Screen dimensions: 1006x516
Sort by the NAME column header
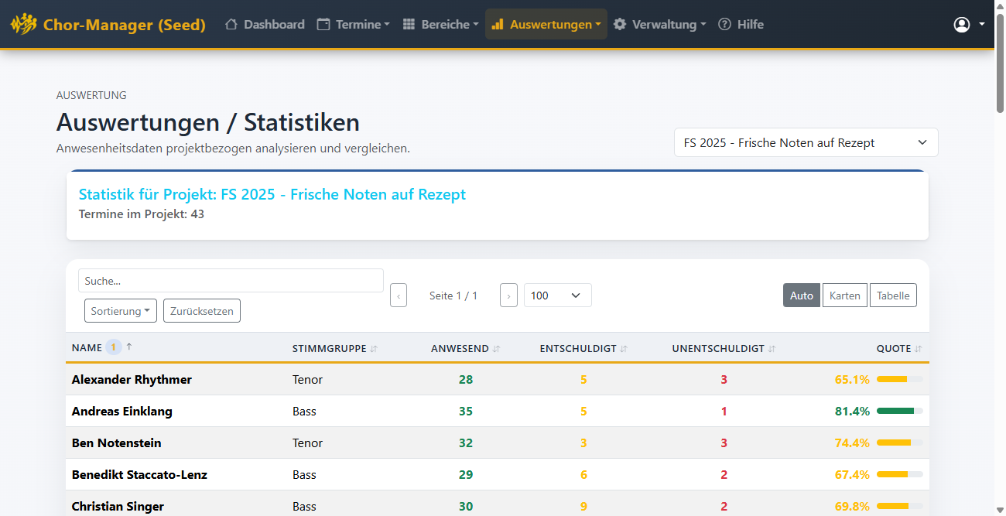(87, 348)
